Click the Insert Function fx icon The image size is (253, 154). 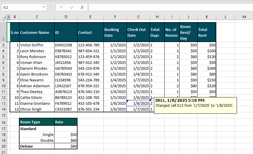[x=82, y=7]
